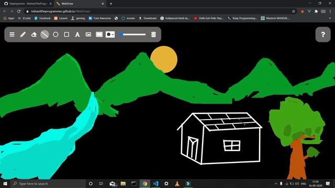Open Settings gear from taskbar

[166, 183]
